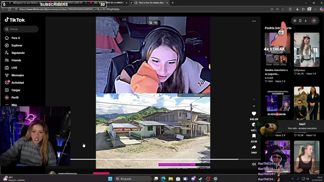Open Steam from the taskbar
Viewport: 324px width, 182px height.
(x=200, y=179)
